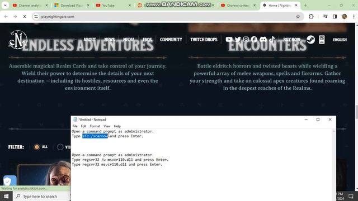Open the ENGLISH language selector
The image size is (358, 201).
(340, 40)
